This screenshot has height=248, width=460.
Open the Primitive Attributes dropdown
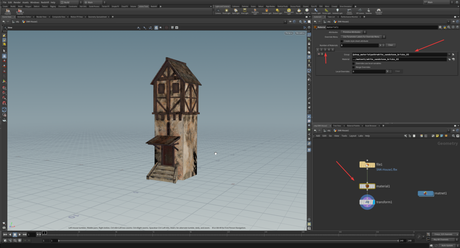352,32
